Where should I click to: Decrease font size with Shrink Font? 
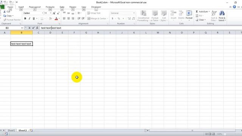pyautogui.click(x=58, y=13)
